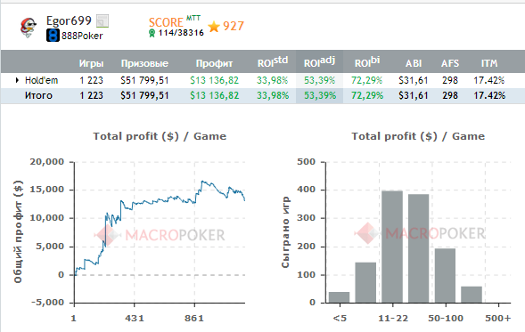Screen dimensions: 525x332
Task: Click the Итого total row
Action: coord(262,95)
